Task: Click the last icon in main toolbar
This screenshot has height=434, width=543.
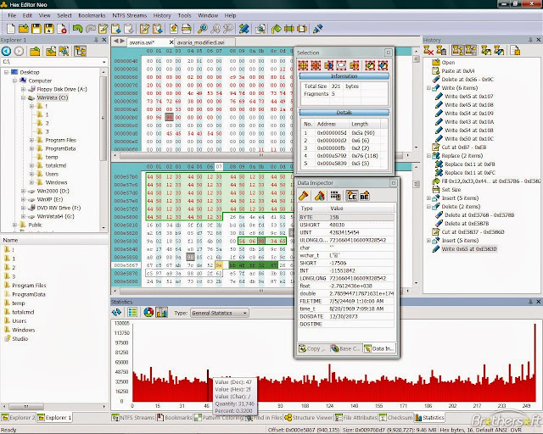Action: pos(317,28)
